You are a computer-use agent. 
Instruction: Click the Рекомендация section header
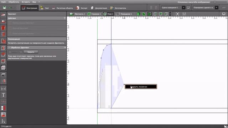(37, 39)
